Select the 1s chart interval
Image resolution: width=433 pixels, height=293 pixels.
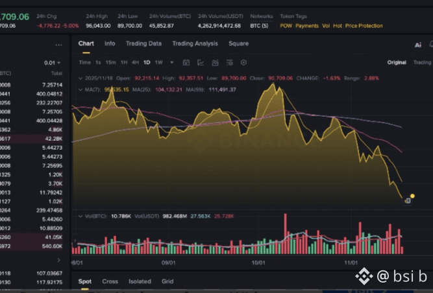[98, 63]
